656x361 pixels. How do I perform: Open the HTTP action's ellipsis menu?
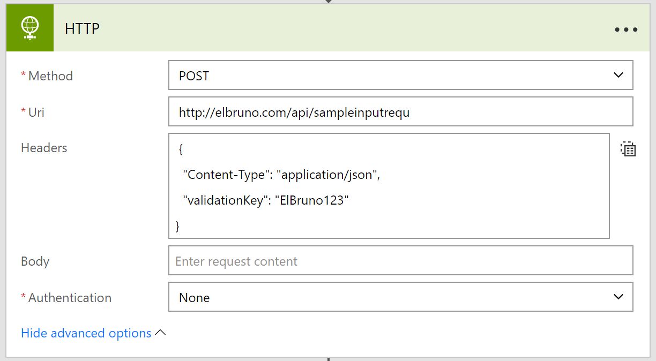625,29
